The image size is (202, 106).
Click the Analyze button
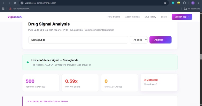[160, 40]
